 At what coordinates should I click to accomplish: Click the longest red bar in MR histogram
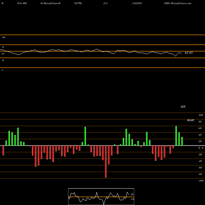point(106,162)
